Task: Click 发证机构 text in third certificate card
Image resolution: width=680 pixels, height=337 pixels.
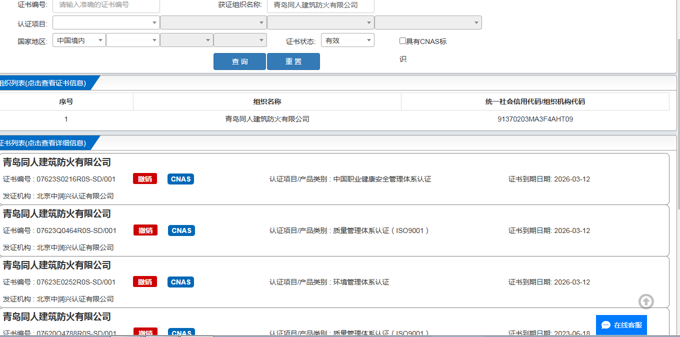Action: tap(58, 299)
